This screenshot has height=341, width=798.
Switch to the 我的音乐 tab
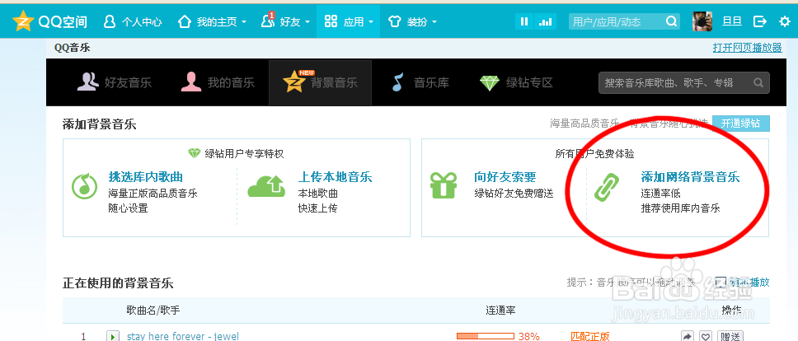(x=218, y=83)
